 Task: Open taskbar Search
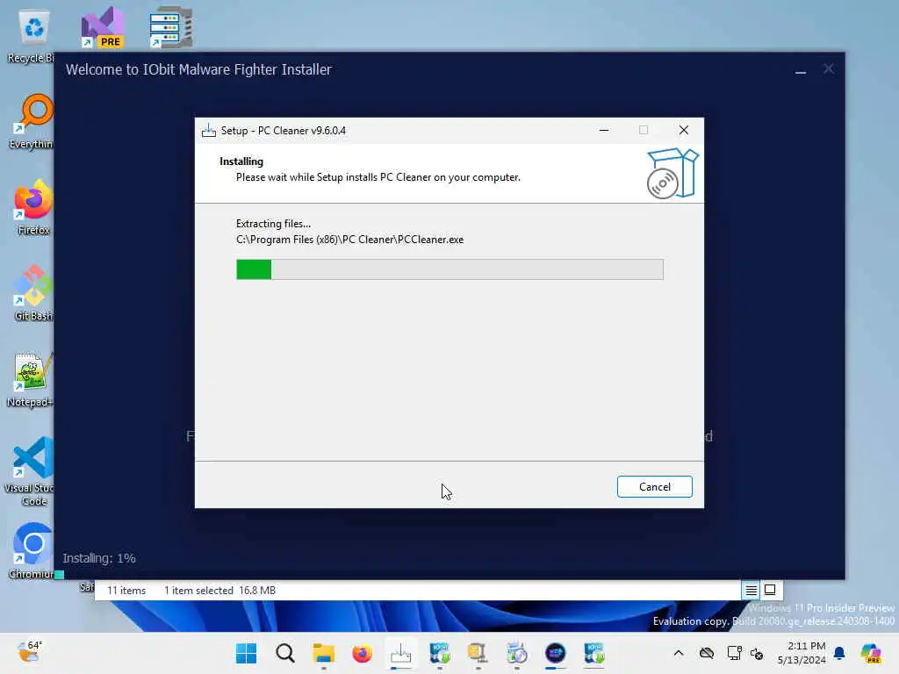click(x=285, y=653)
